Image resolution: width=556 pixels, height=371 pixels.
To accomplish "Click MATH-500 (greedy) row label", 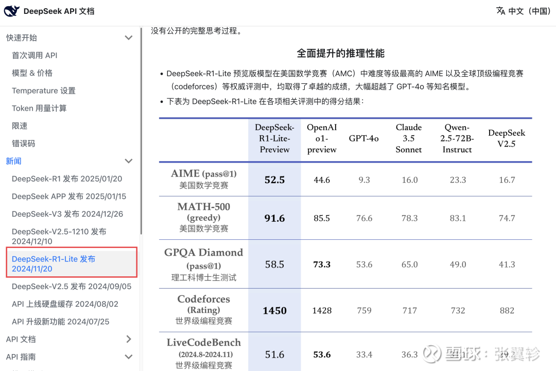I will 203,218.
